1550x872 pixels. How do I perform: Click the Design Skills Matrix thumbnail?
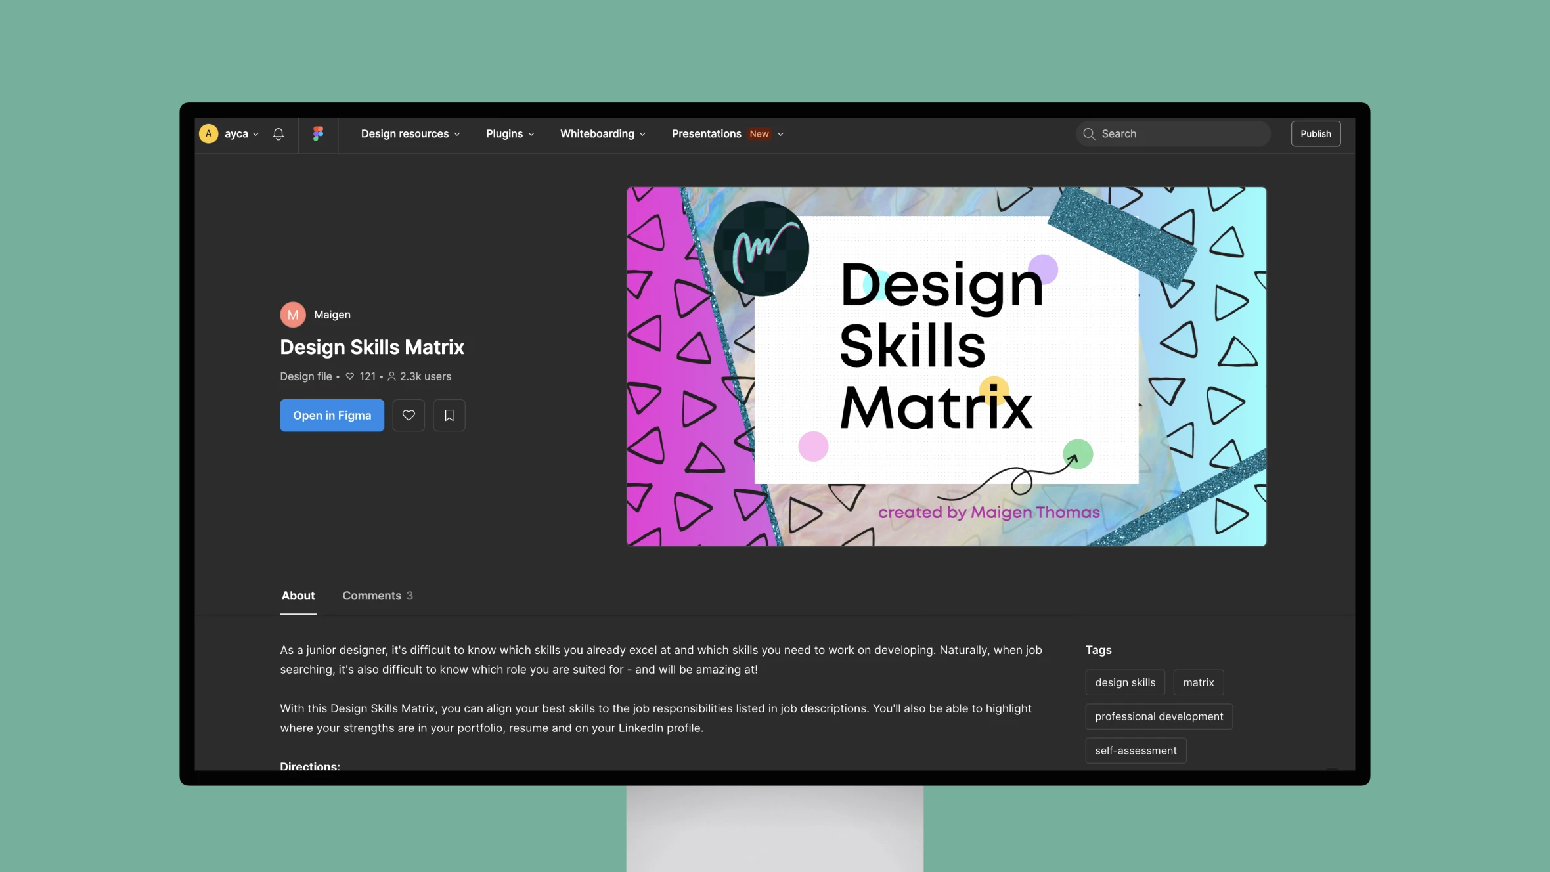point(946,366)
